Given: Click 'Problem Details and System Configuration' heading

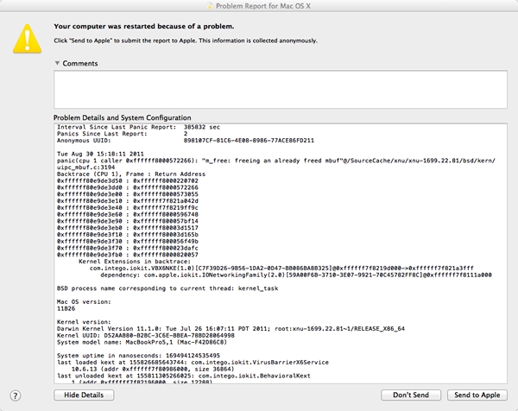Looking at the screenshot, I should [x=123, y=118].
